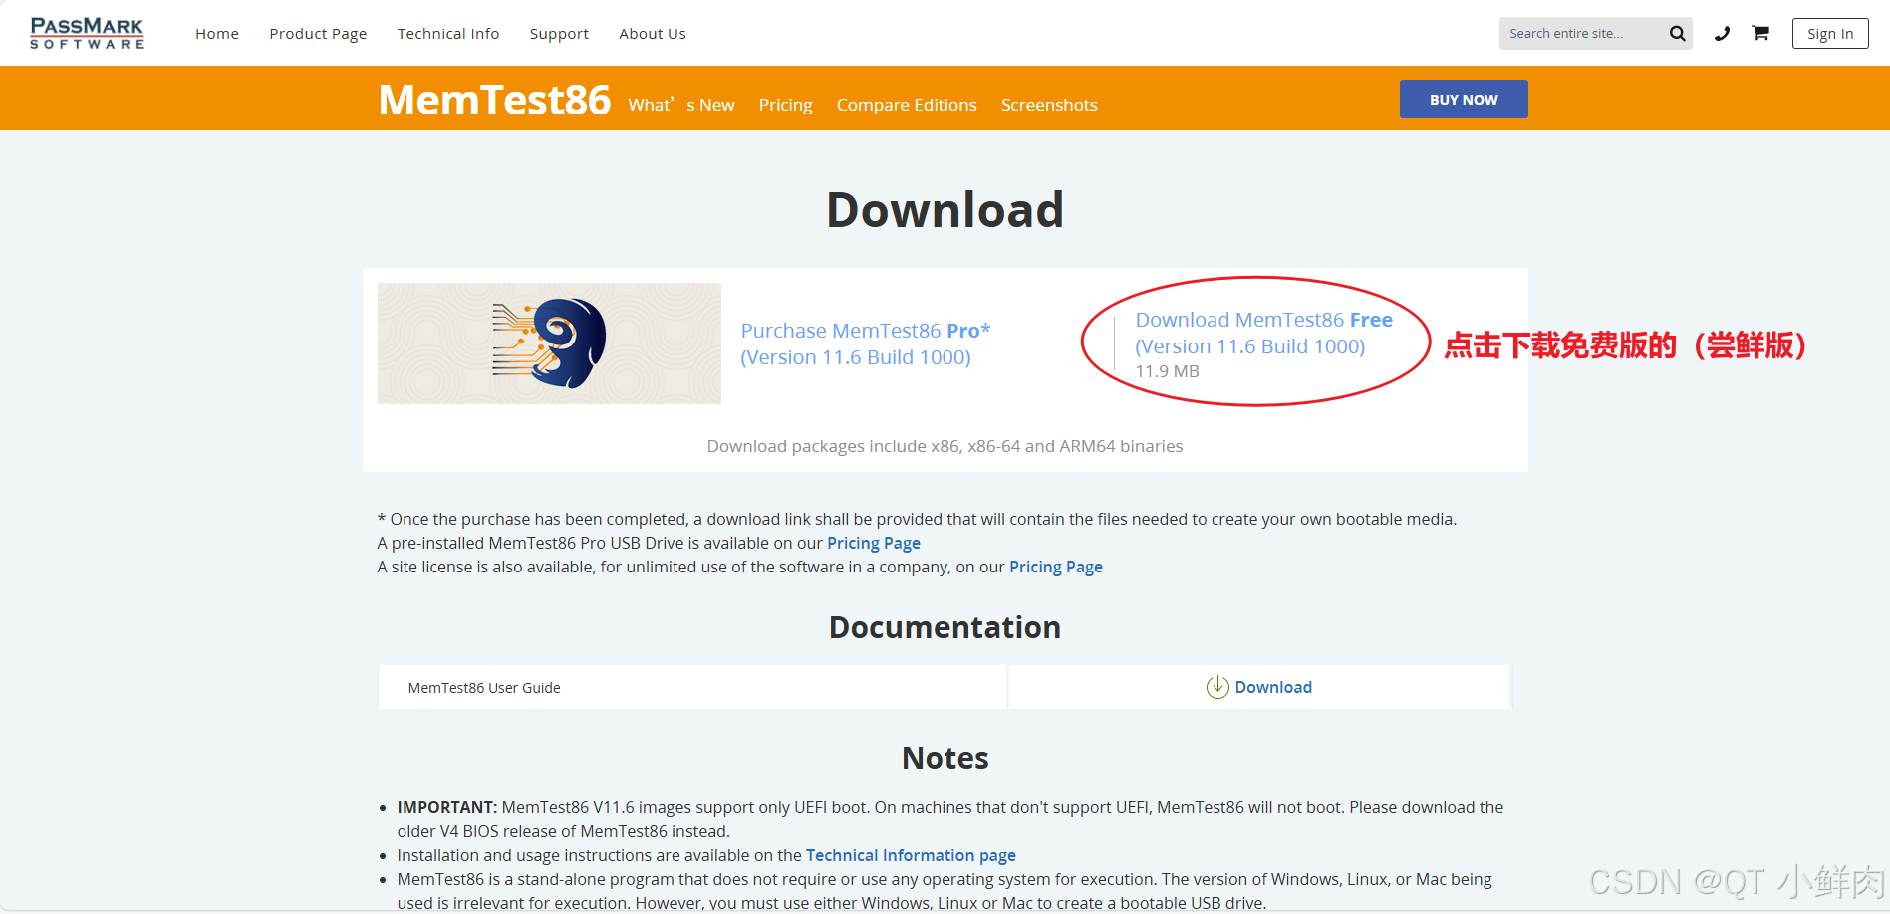Click the search magnifier icon
Viewport: 1890px width, 914px height.
(1678, 34)
